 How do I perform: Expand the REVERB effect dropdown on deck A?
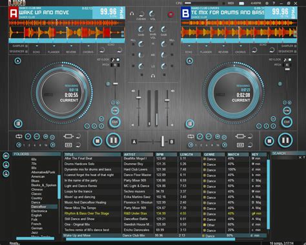coord(71,46)
